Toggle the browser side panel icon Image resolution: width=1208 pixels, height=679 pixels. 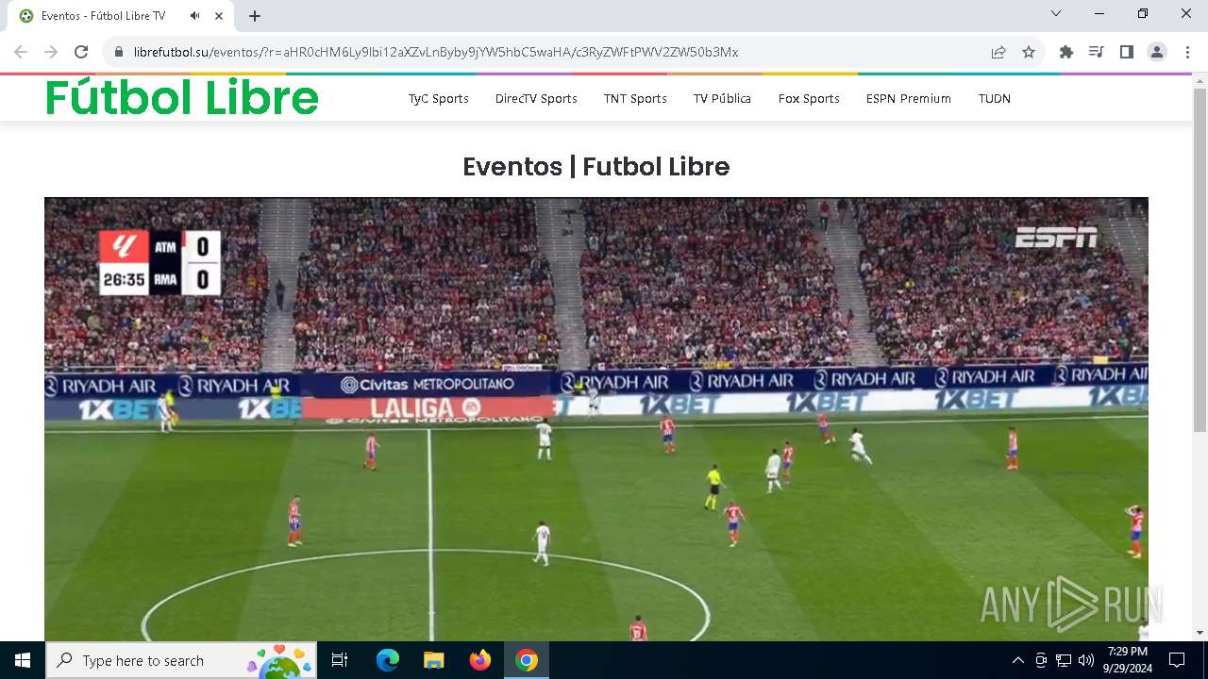click(x=1127, y=52)
